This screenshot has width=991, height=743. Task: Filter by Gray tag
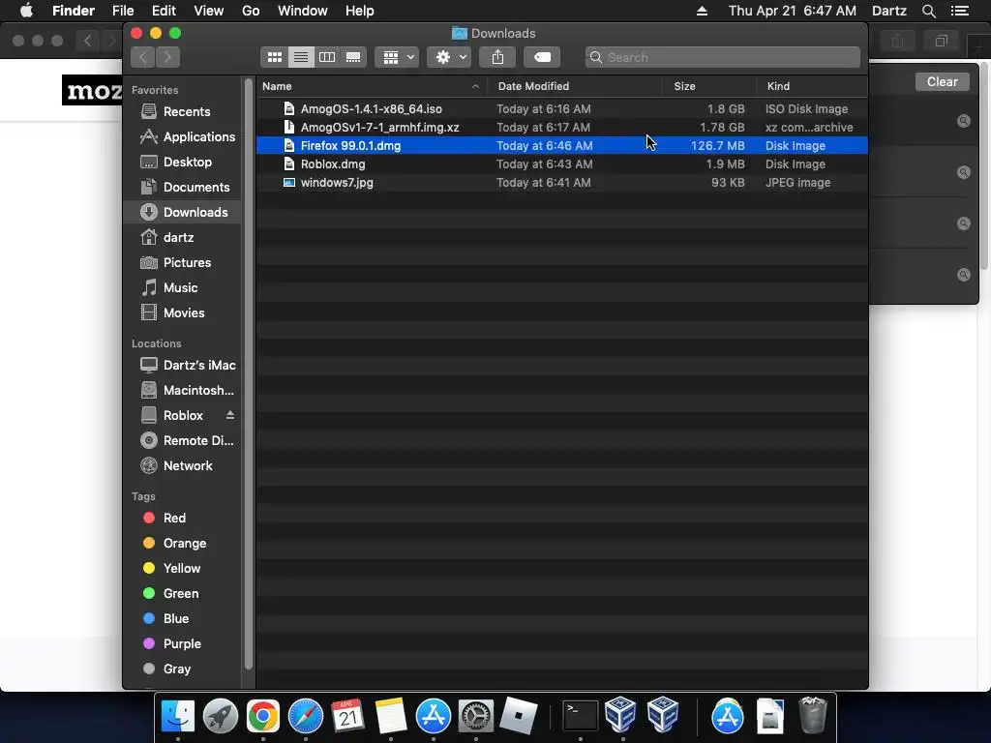click(x=183, y=669)
